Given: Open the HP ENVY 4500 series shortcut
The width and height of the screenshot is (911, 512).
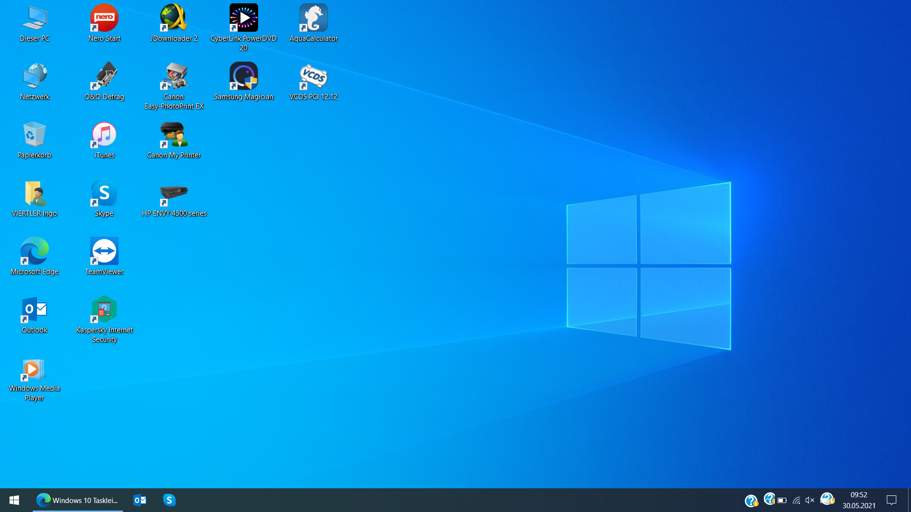Looking at the screenshot, I should [x=174, y=192].
